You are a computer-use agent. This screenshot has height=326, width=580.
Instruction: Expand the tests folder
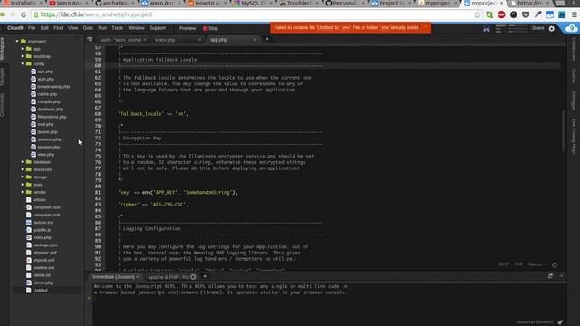[x=23, y=185]
